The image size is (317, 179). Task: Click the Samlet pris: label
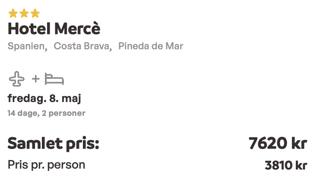(54, 144)
